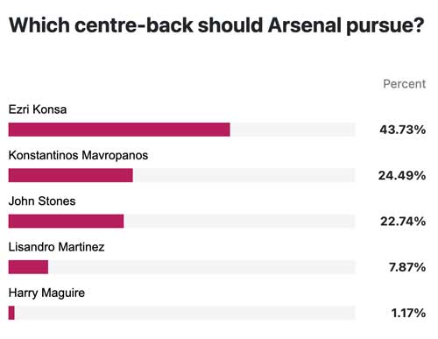Image resolution: width=438 pixels, height=339 pixels.
Task: Click Lisandro Martinez's short filled bar
Action: (x=28, y=267)
